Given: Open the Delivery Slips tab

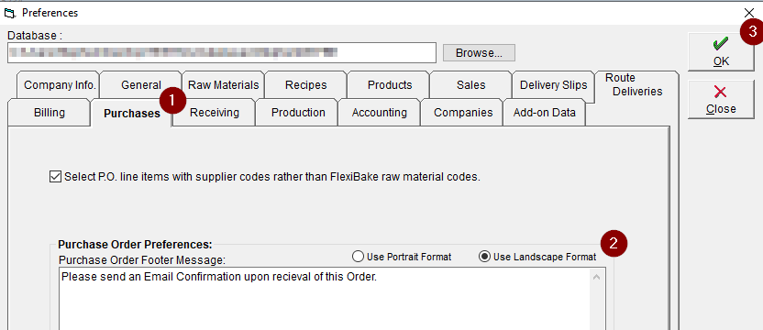Looking at the screenshot, I should (554, 85).
